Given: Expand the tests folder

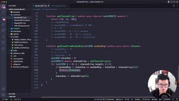Looking at the screenshot, I should pos(15,50).
